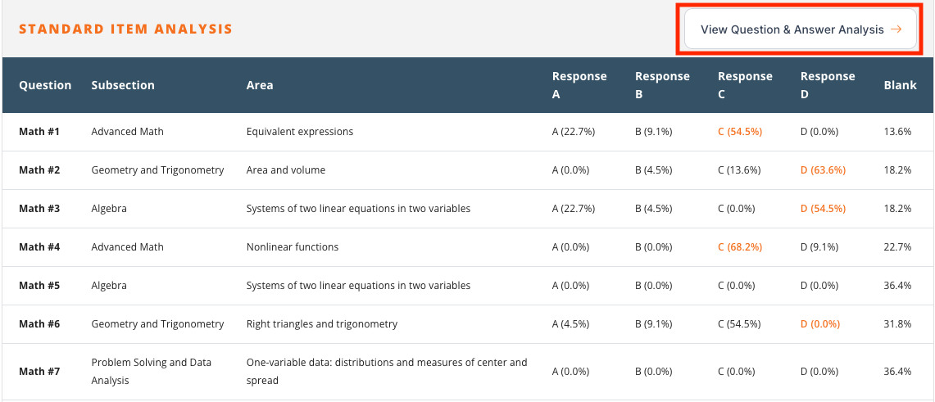Click the Subsection column header
Viewport: 935px width, 402px height.
coord(123,85)
